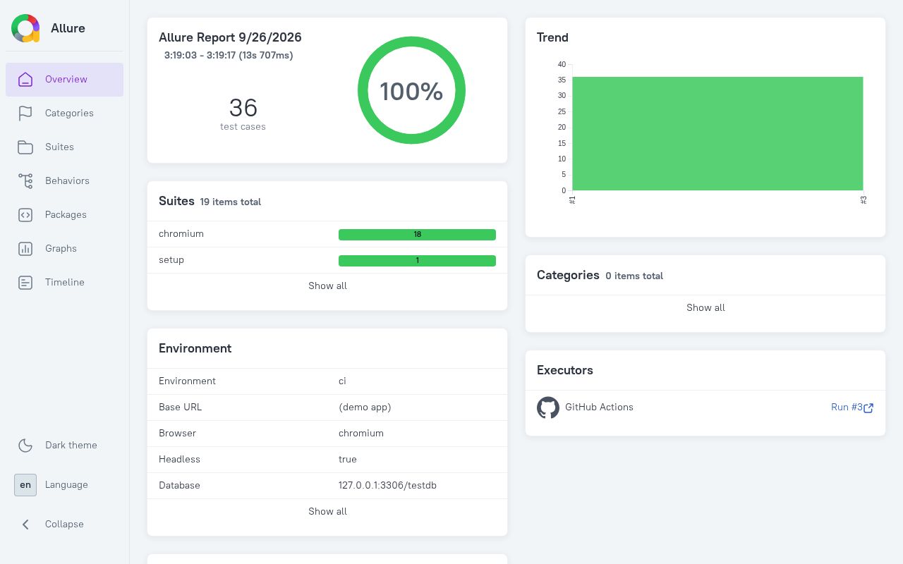Screen dimensions: 903x564
Task: Go to the Categories section
Action: [65, 114]
